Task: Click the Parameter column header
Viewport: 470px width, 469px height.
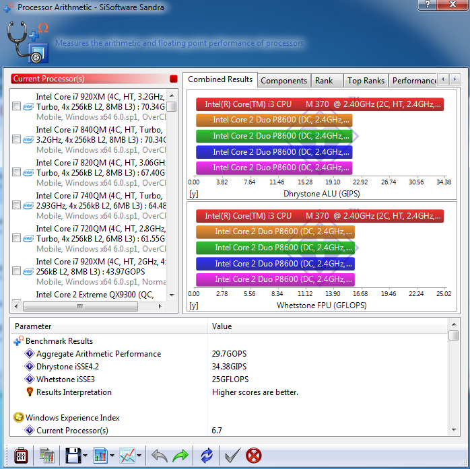Action: click(109, 326)
